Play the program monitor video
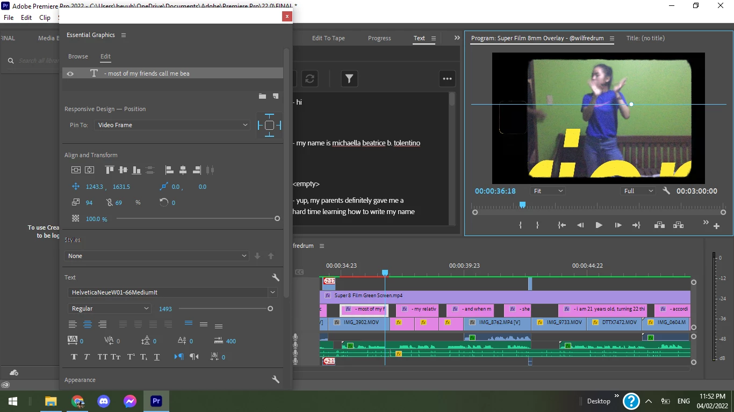 coord(599,225)
